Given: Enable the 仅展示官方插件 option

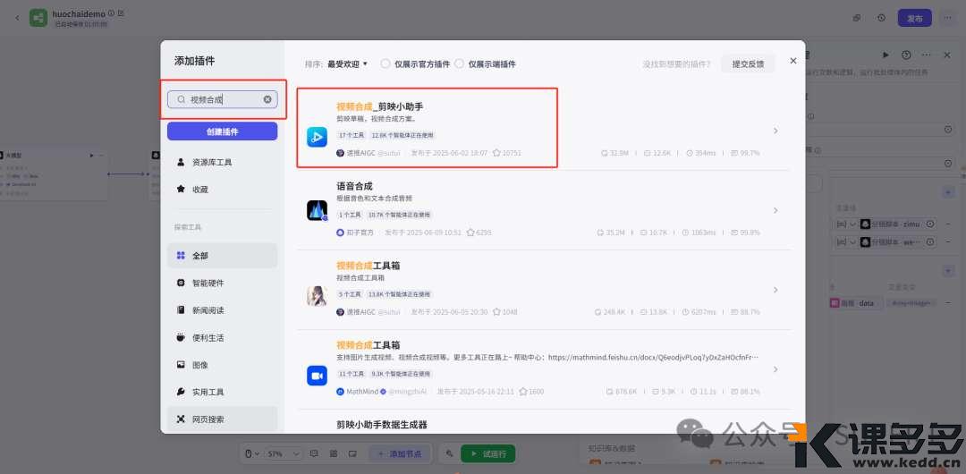Looking at the screenshot, I should click(386, 63).
